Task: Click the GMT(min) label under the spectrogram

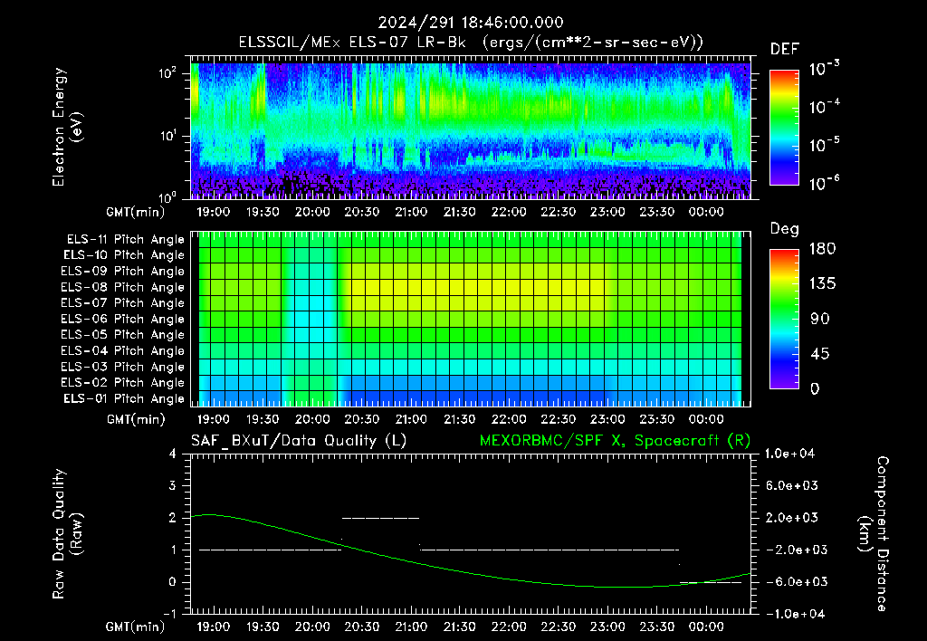Action: point(136,212)
